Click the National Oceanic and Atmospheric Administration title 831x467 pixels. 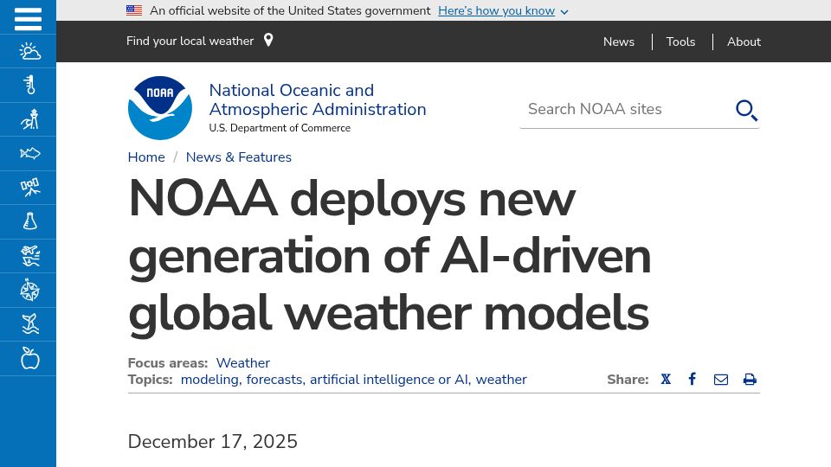(x=318, y=99)
